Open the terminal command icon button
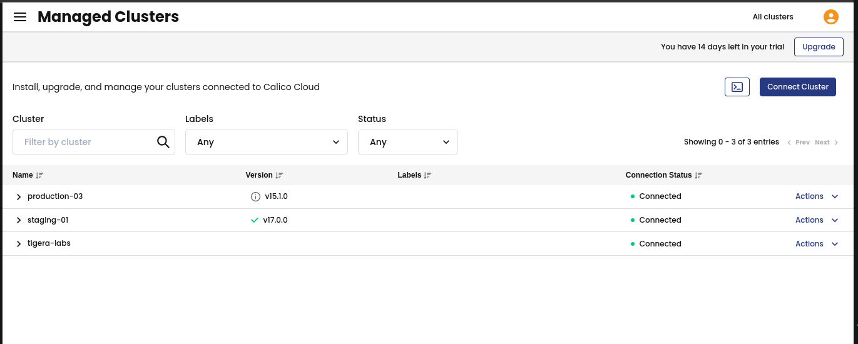The height and width of the screenshot is (344, 858). (x=737, y=87)
